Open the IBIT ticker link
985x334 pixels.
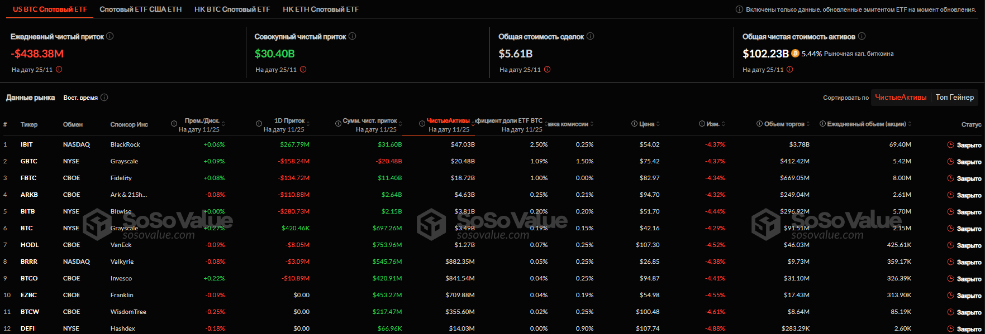pyautogui.click(x=27, y=144)
